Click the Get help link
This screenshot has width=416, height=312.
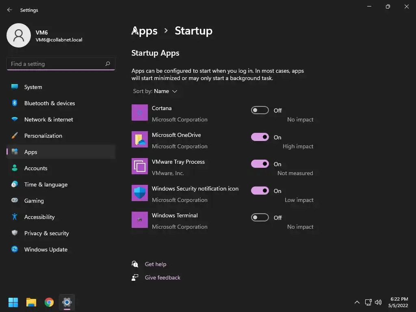(x=156, y=264)
